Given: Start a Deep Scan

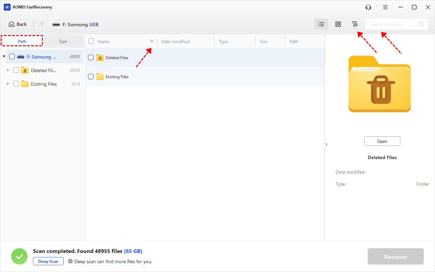Looking at the screenshot, I should pyautogui.click(x=48, y=261).
